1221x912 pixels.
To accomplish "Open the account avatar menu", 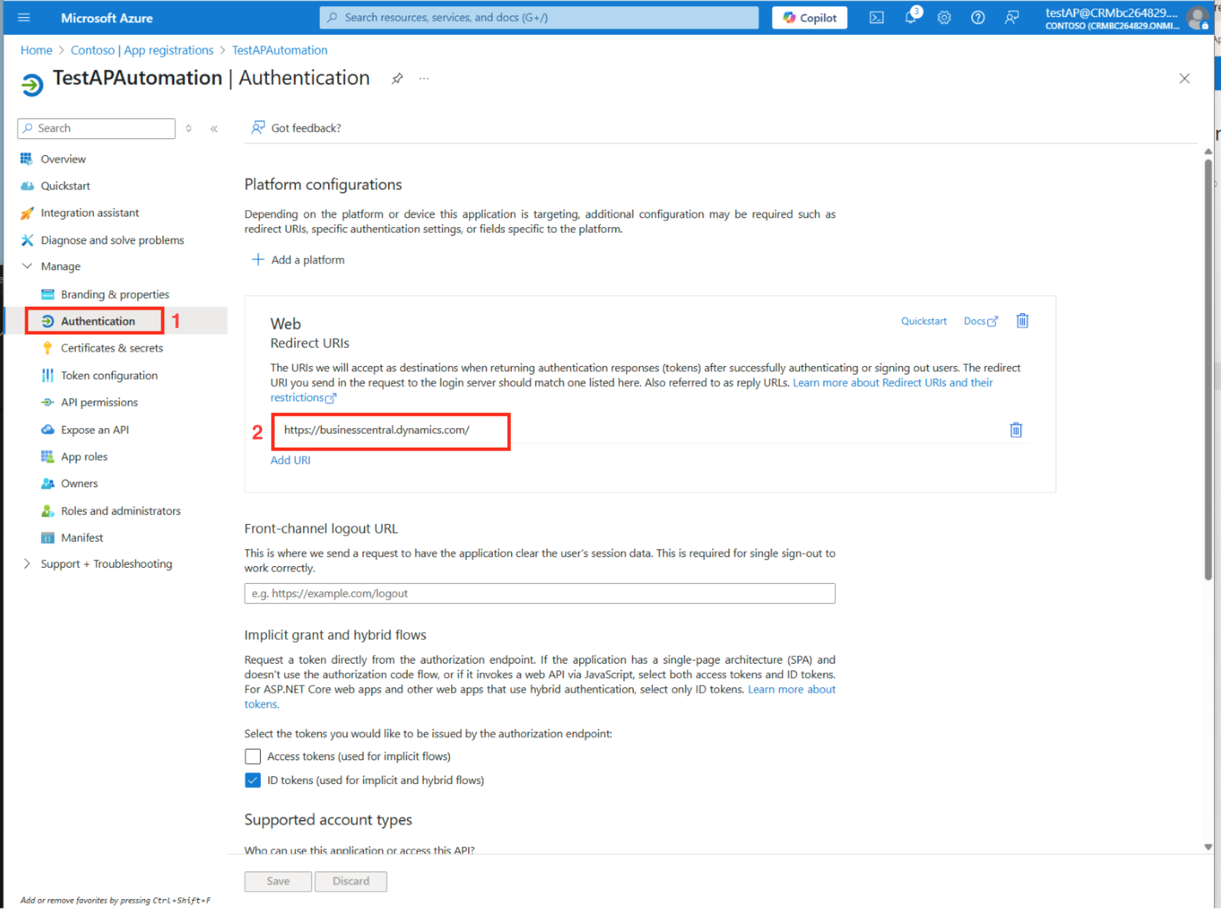I will 1198,18.
